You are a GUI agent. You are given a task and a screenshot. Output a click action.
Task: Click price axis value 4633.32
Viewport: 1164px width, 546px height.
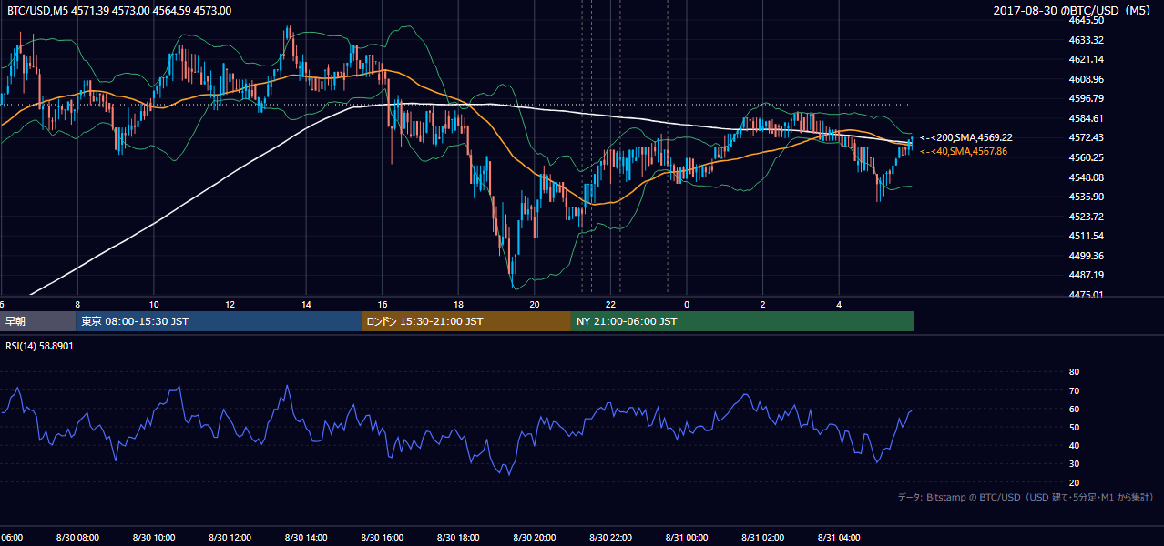(x=1087, y=40)
